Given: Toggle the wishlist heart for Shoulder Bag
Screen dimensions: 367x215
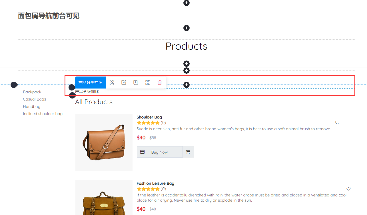Looking at the screenshot, I should [x=337, y=122].
